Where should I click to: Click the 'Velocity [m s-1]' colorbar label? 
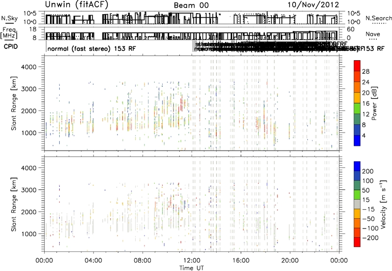click(383, 204)
